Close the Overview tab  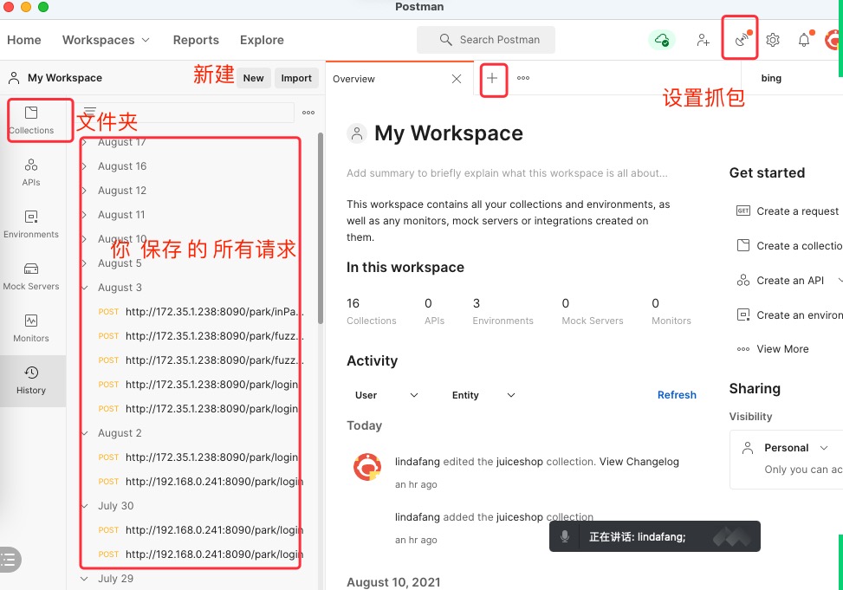coord(457,79)
